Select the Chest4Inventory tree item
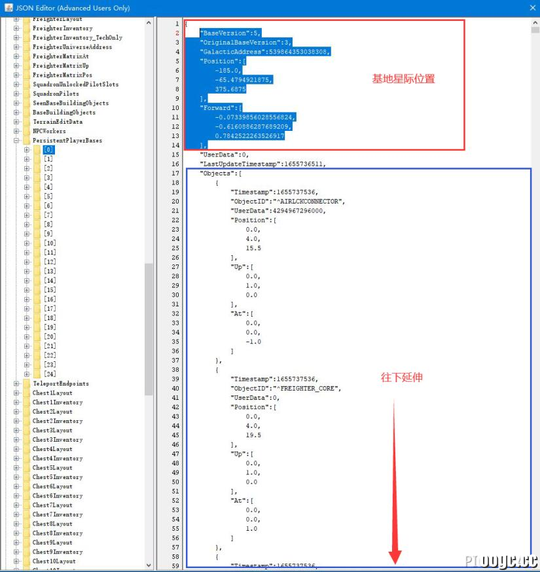 [x=58, y=459]
